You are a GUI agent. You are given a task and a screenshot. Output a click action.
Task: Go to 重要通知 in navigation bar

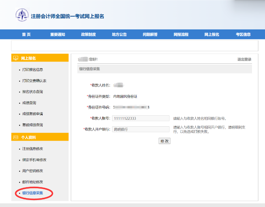(x=57, y=35)
